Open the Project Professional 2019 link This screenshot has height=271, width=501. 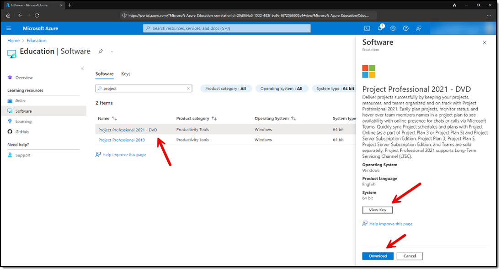[x=122, y=140]
